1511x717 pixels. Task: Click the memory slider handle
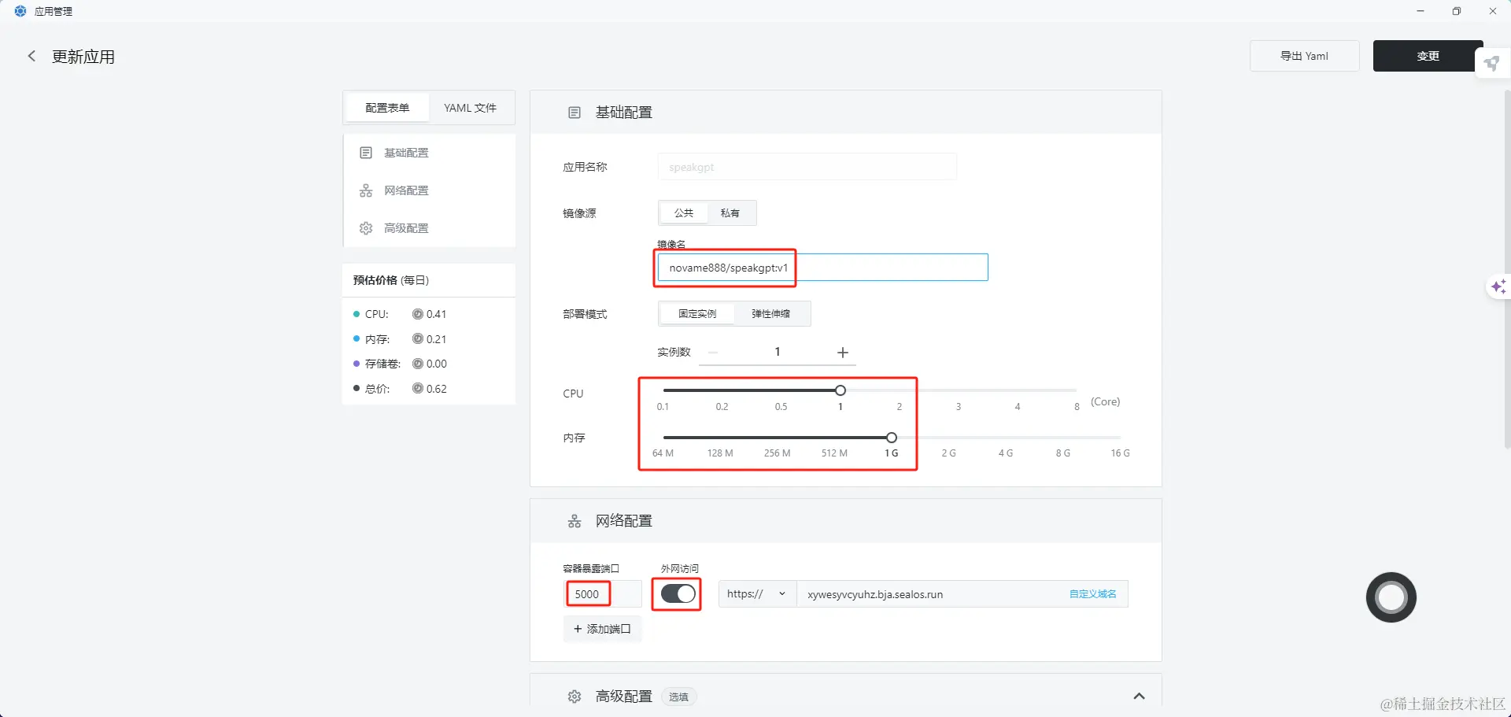click(x=892, y=438)
